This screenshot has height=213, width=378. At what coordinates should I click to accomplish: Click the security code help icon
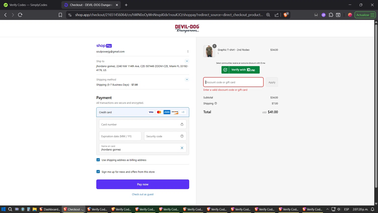click(182, 136)
